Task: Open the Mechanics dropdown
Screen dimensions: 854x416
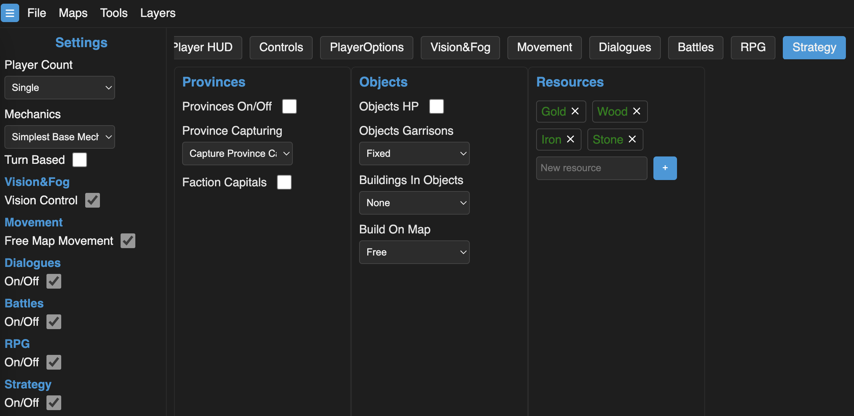Action: [60, 137]
